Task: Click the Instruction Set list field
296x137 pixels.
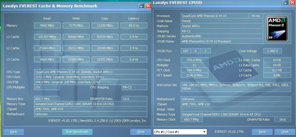Action: click(236, 87)
